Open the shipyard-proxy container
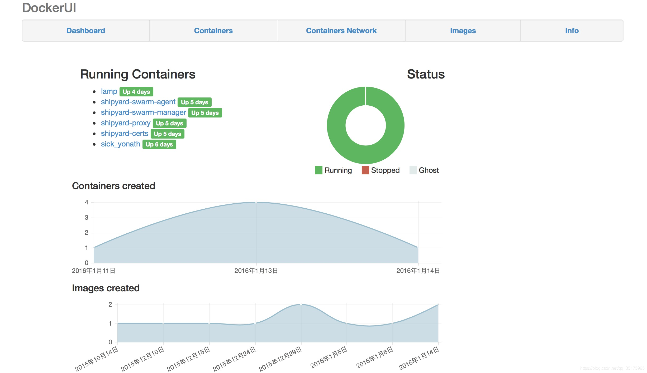This screenshot has width=647, height=373. tap(126, 123)
